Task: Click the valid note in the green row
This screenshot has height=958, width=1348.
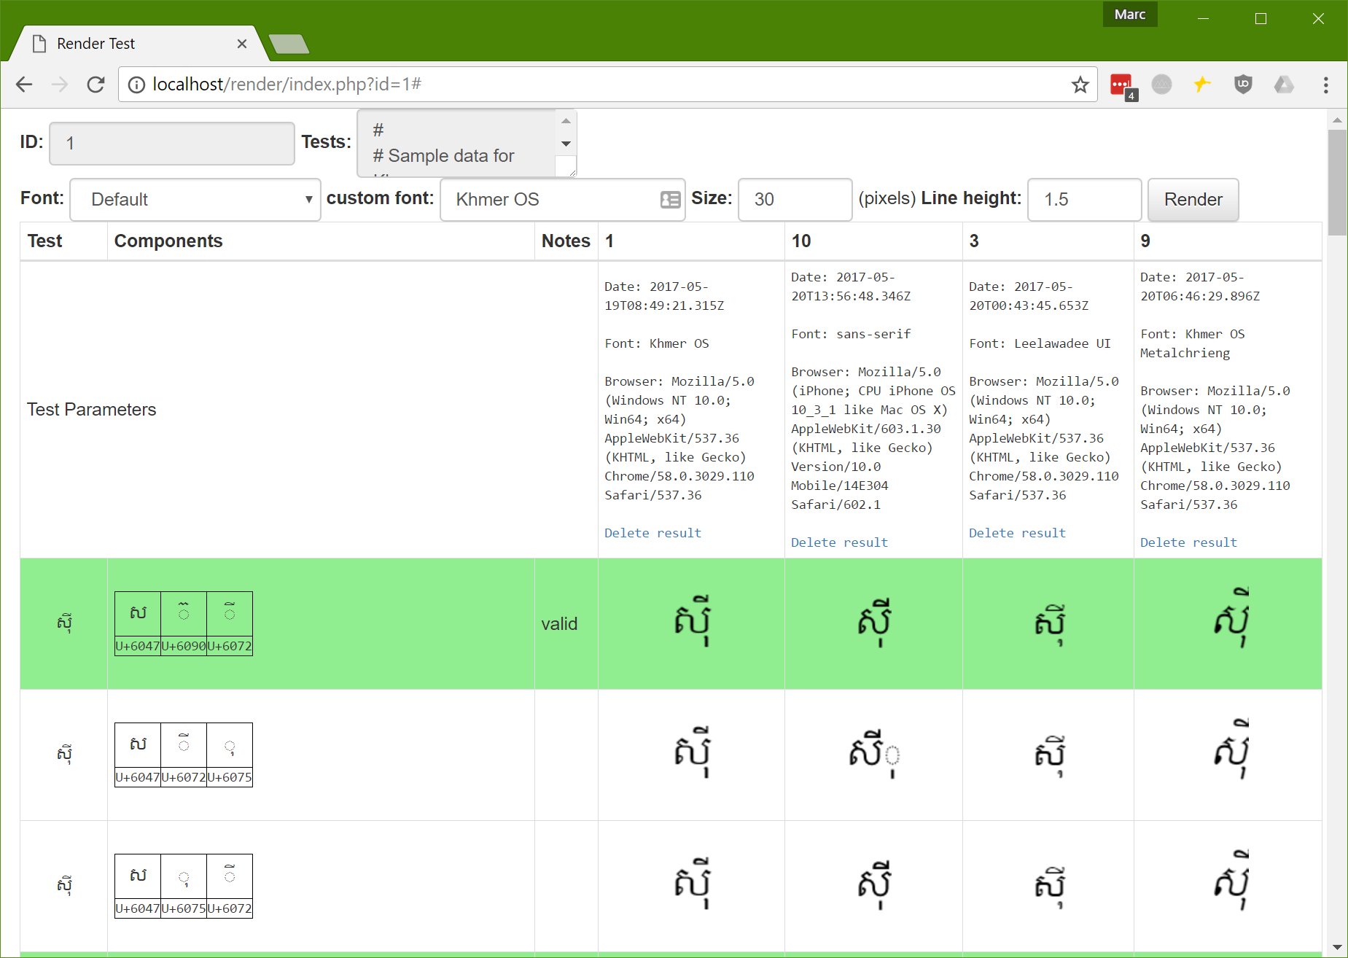Action: pos(559,624)
